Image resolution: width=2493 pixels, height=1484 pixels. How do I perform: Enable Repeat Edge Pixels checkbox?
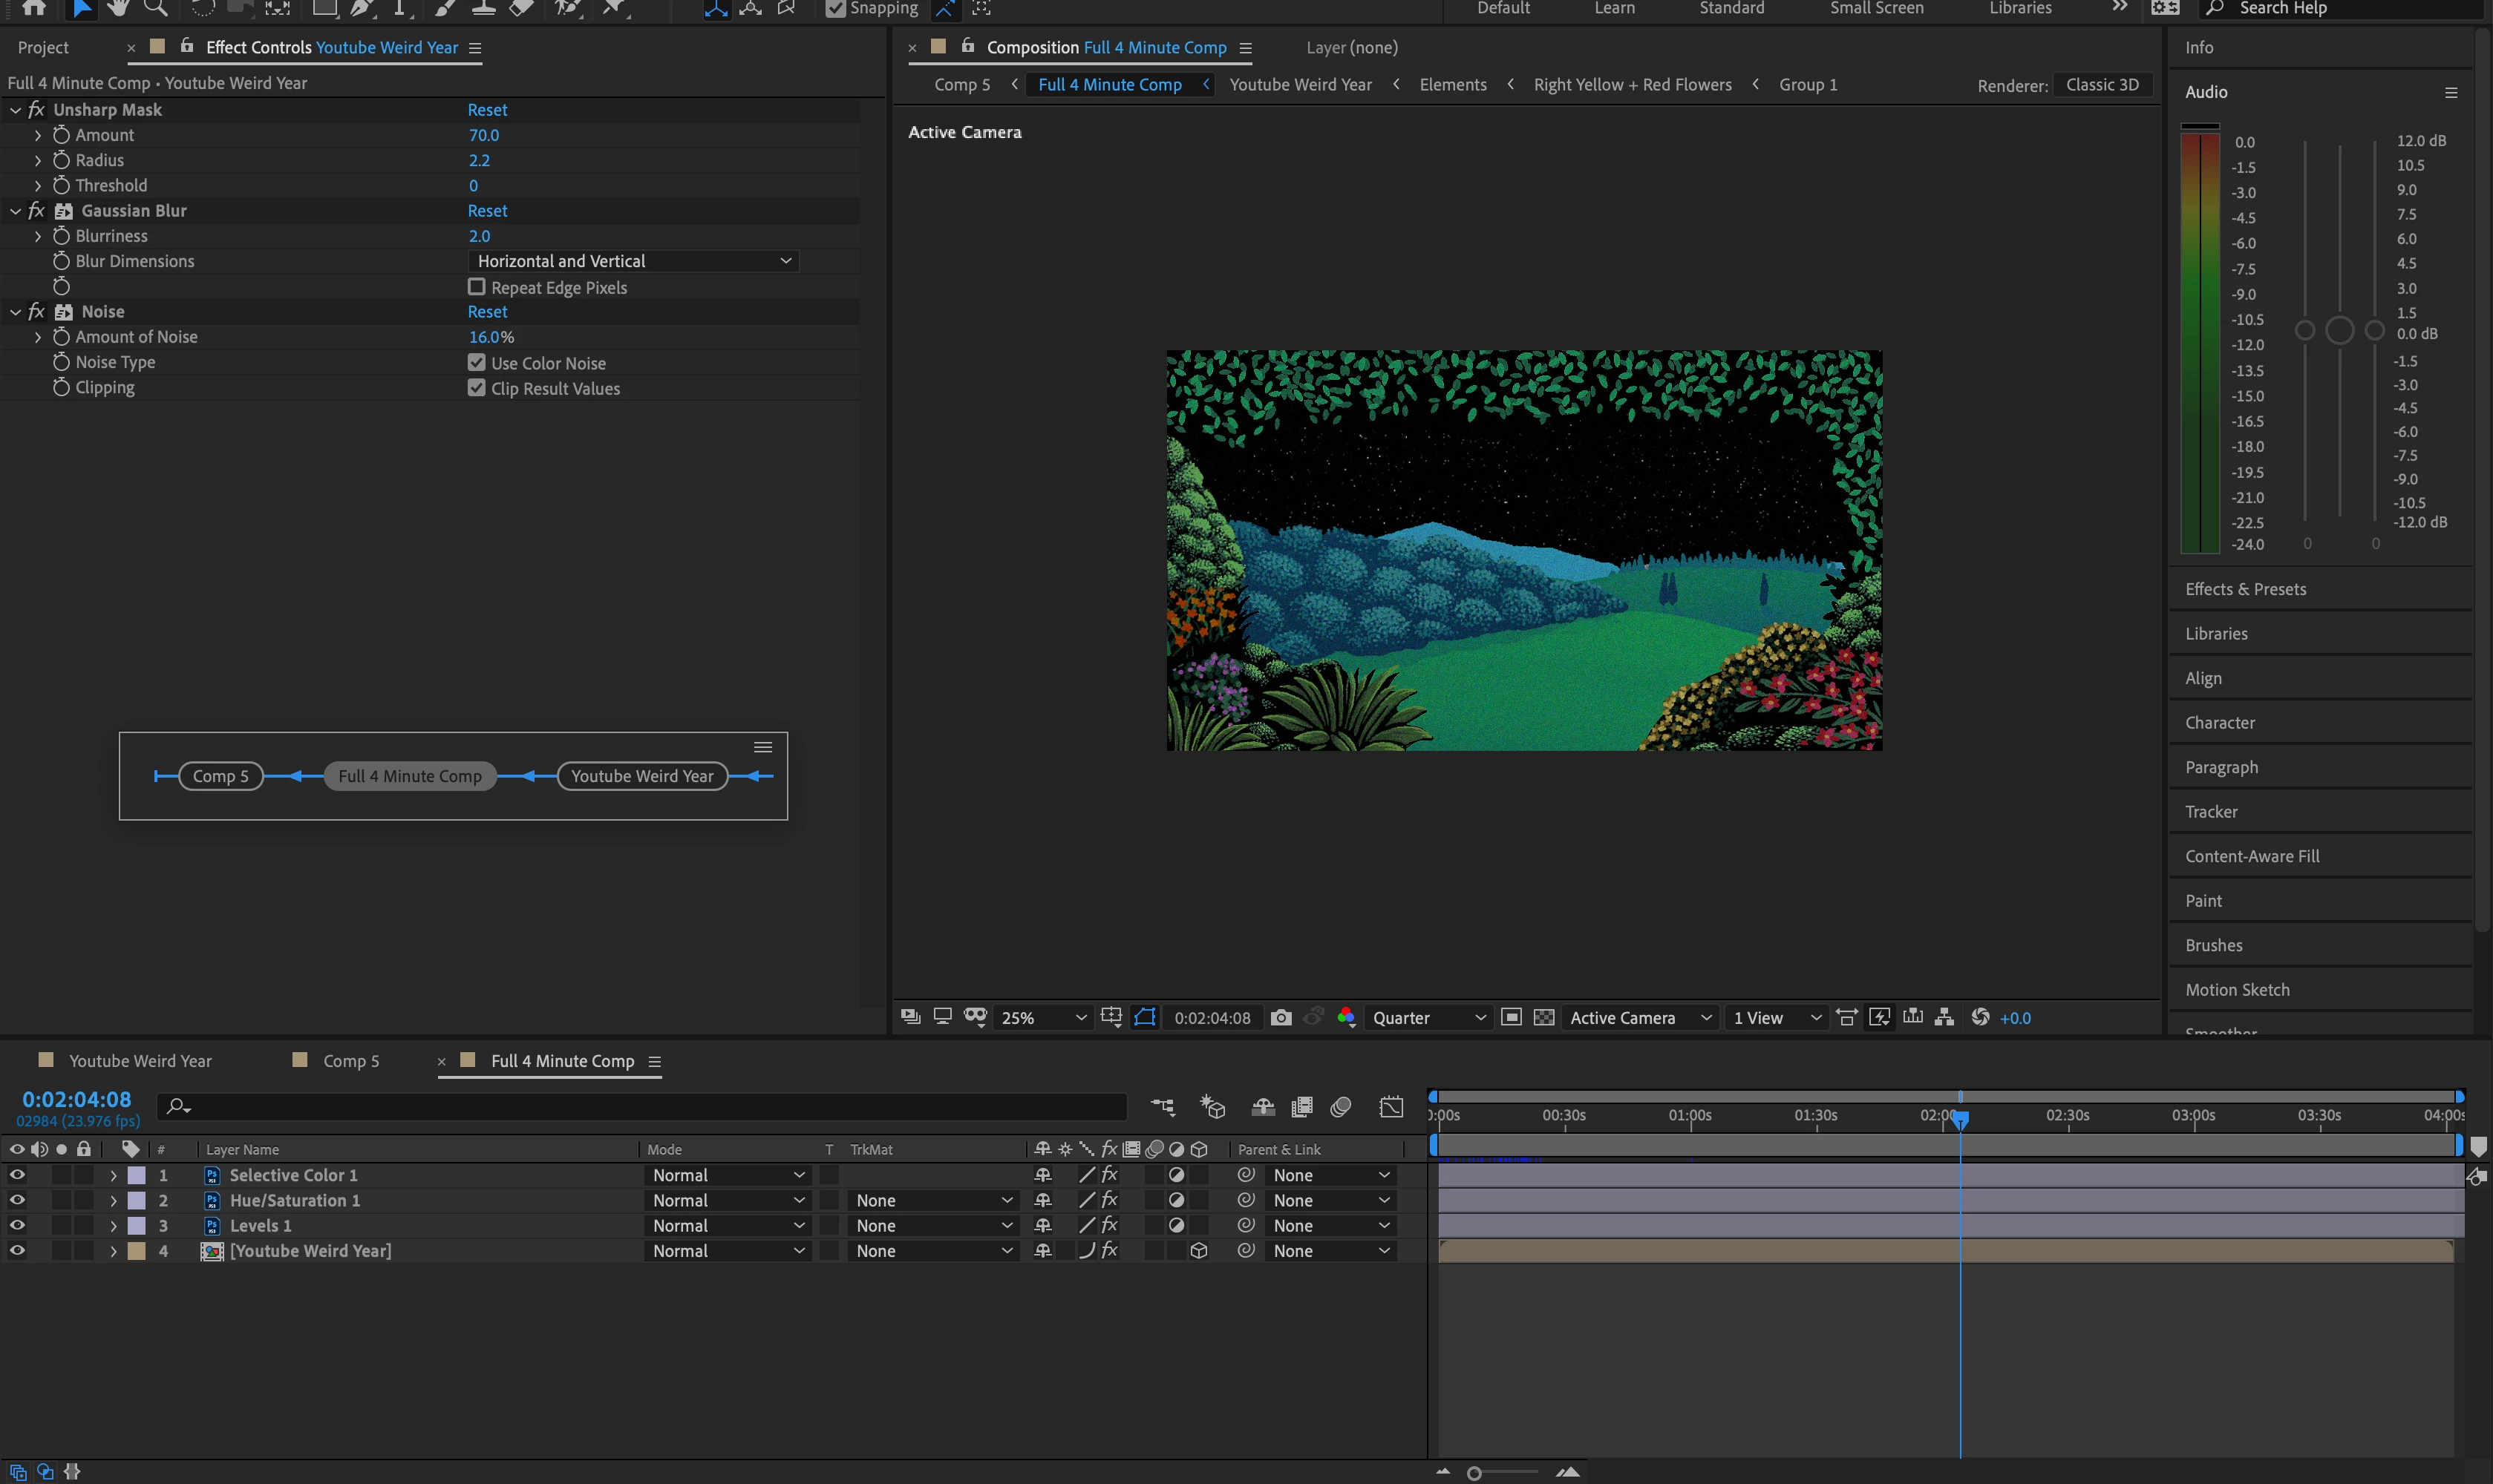pyautogui.click(x=477, y=287)
